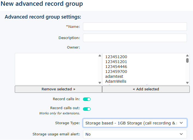
Task: Click scroll down arrow of selected owners list
Action: pyautogui.click(x=100, y=83)
